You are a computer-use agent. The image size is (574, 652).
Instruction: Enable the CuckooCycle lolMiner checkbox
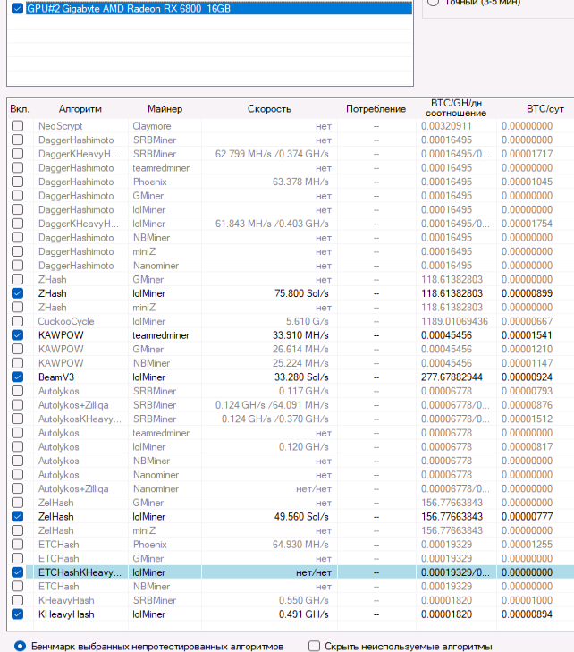(18, 321)
